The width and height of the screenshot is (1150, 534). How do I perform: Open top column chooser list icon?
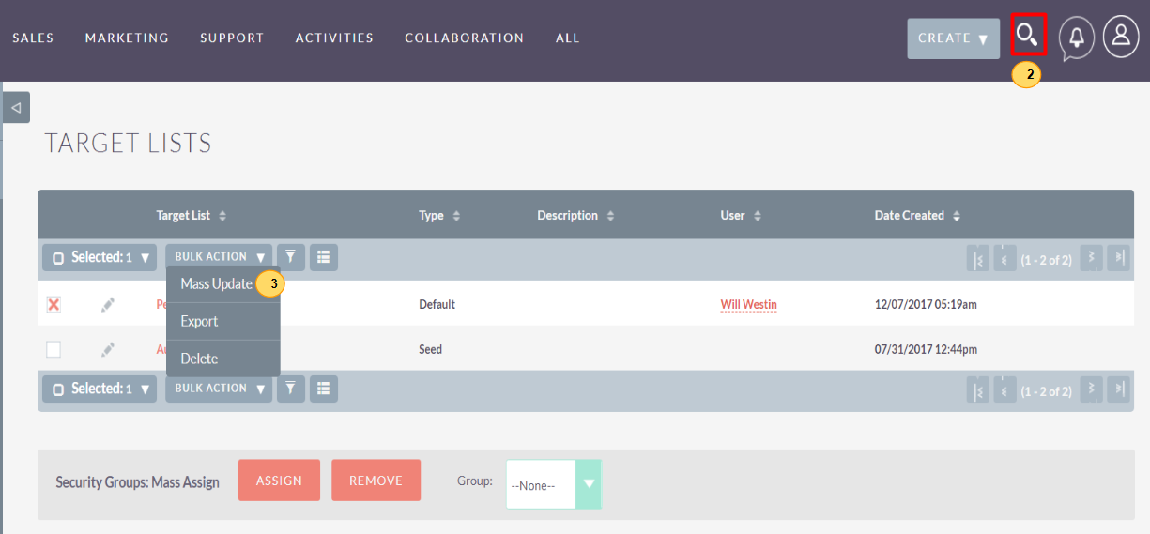coord(324,257)
